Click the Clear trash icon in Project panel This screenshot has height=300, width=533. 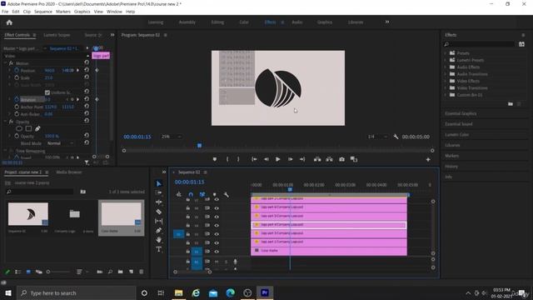coord(142,272)
